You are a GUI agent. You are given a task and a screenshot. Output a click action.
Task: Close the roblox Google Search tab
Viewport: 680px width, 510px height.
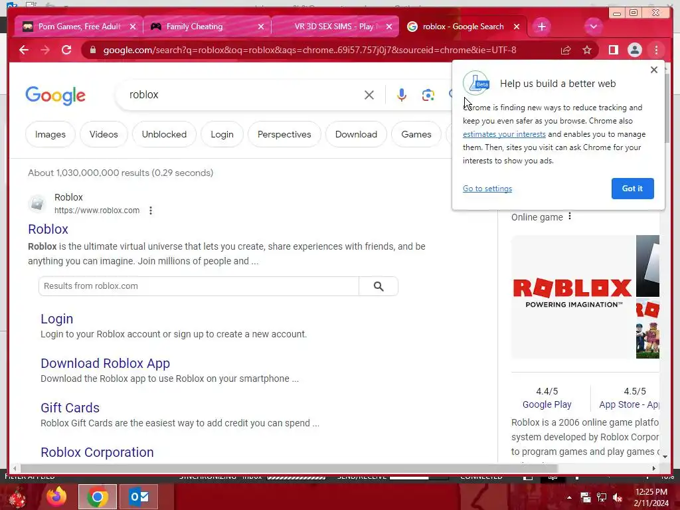pyautogui.click(x=517, y=27)
